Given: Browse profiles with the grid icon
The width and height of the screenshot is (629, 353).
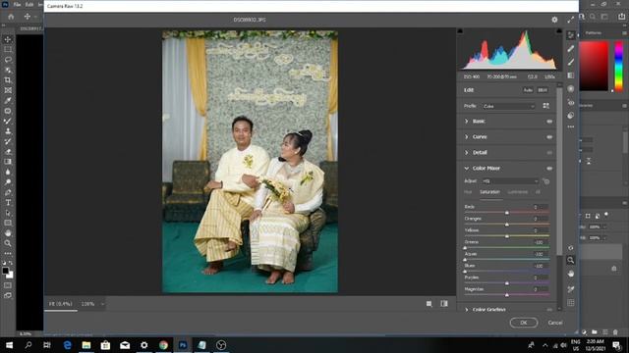Looking at the screenshot, I should (x=546, y=106).
